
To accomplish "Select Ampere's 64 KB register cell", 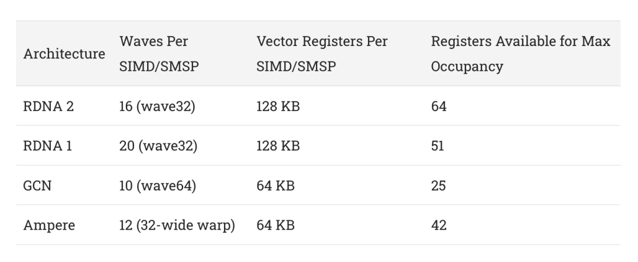I will (275, 225).
